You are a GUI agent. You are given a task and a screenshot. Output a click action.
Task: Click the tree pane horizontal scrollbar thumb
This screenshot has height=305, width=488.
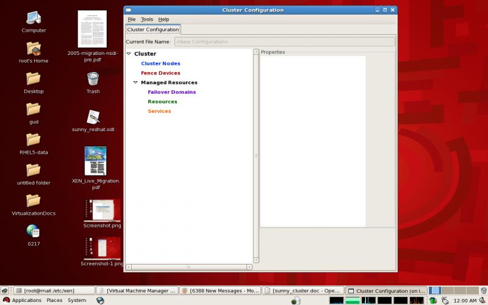[x=189, y=267]
